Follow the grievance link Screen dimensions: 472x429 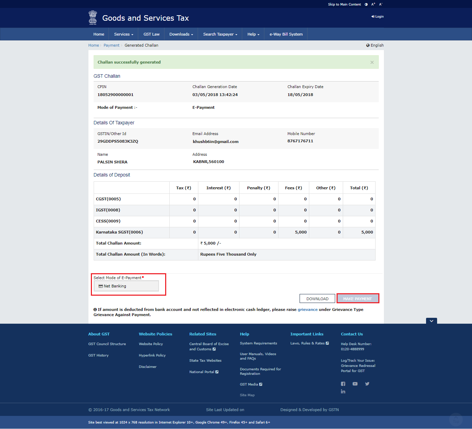coord(308,309)
